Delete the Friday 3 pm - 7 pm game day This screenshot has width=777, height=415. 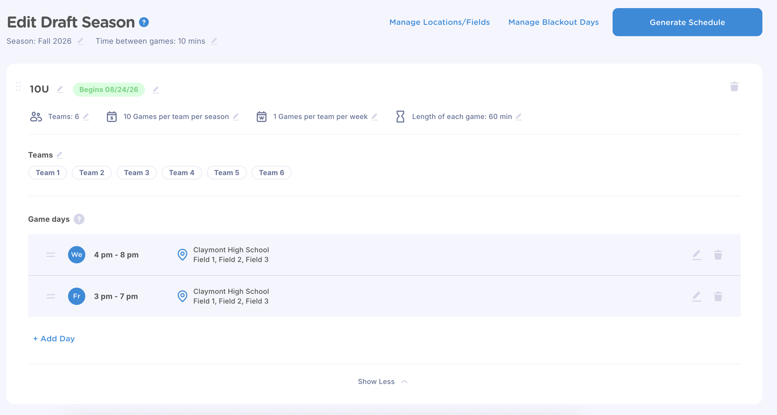[x=718, y=296]
